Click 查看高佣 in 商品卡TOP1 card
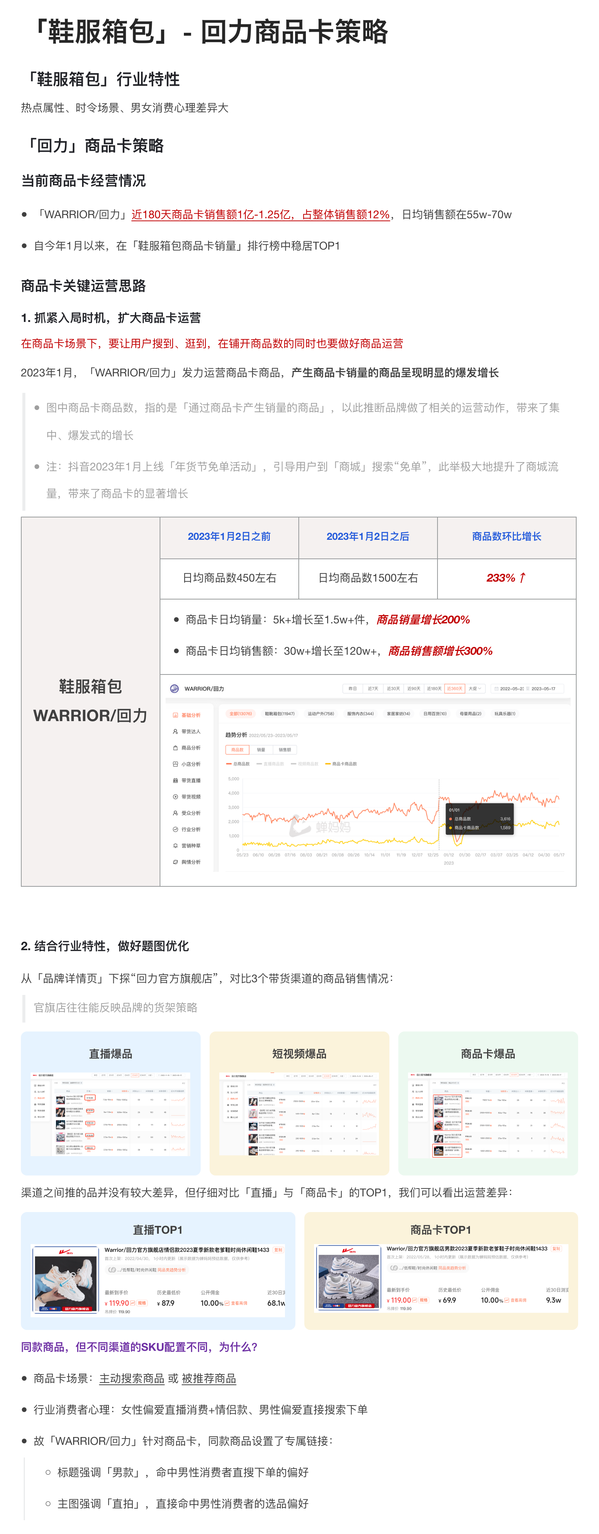599x1534 pixels. coord(518,1300)
